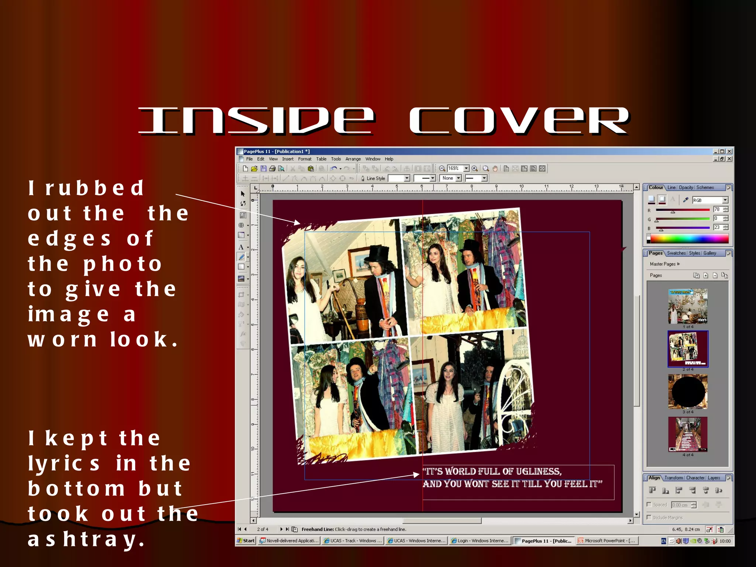Viewport: 756px width, 567px height.
Task: Click the rainbow colour spectrum bar
Action: pyautogui.click(x=689, y=239)
